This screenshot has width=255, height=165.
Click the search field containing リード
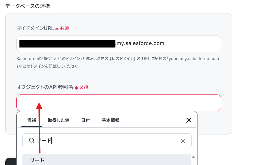tap(107, 141)
